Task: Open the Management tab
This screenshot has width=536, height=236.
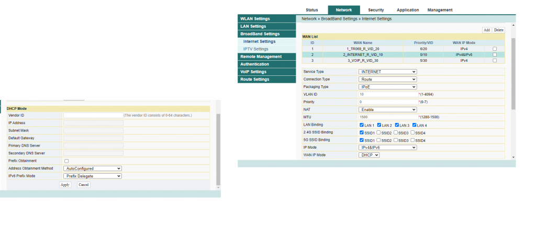Action: pyautogui.click(x=440, y=10)
